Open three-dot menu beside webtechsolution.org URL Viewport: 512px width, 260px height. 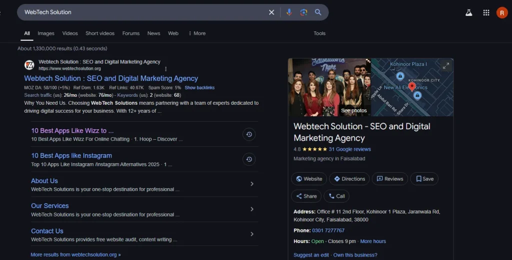pos(166,69)
